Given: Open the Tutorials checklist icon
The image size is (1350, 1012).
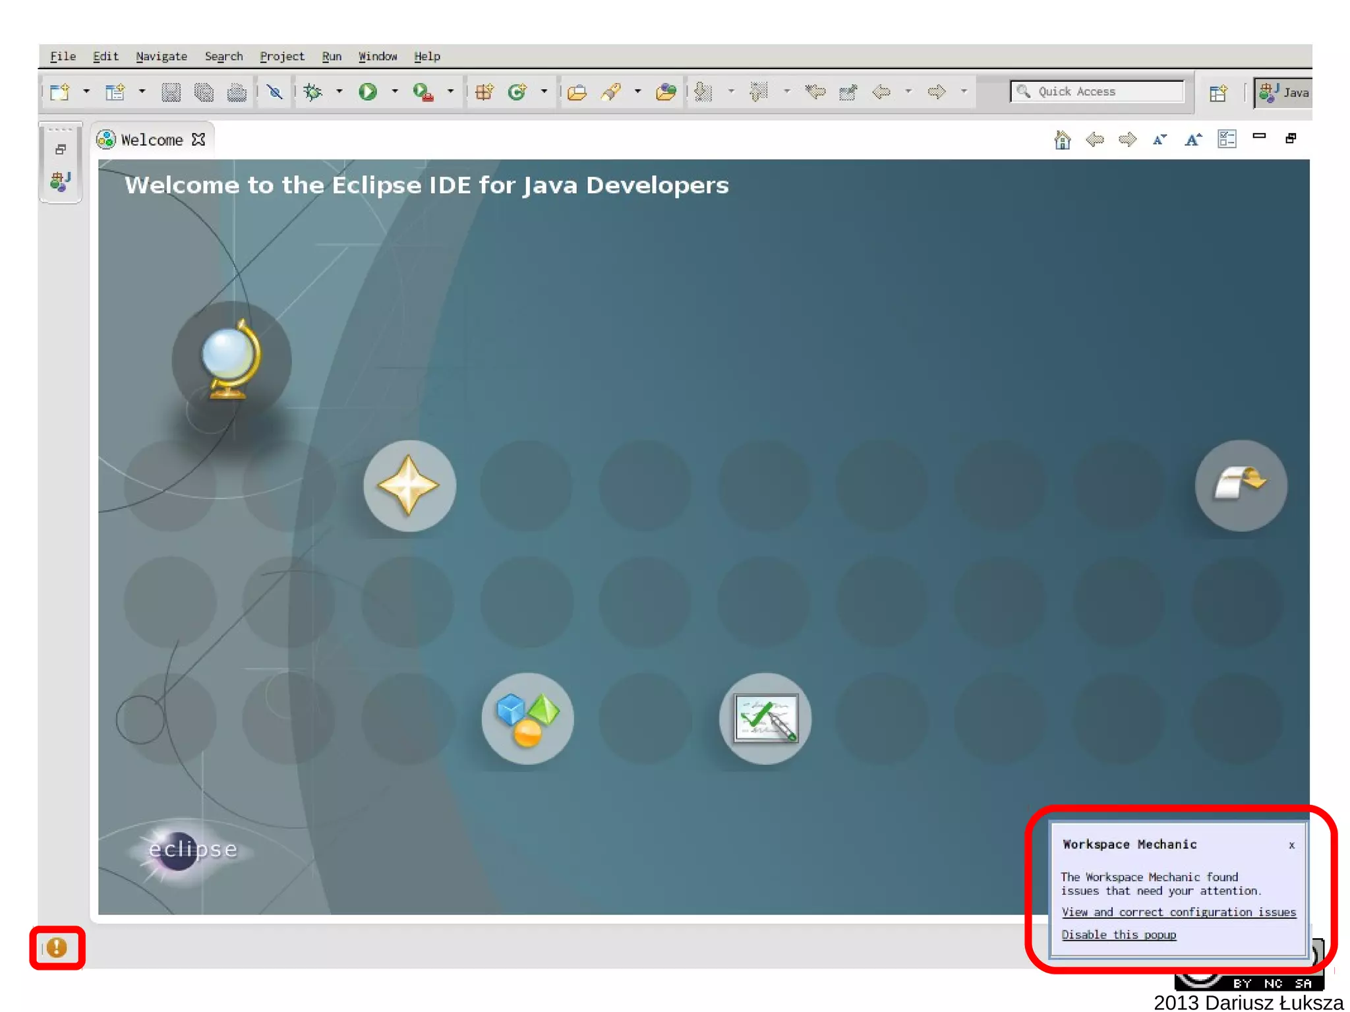Looking at the screenshot, I should [x=765, y=718].
